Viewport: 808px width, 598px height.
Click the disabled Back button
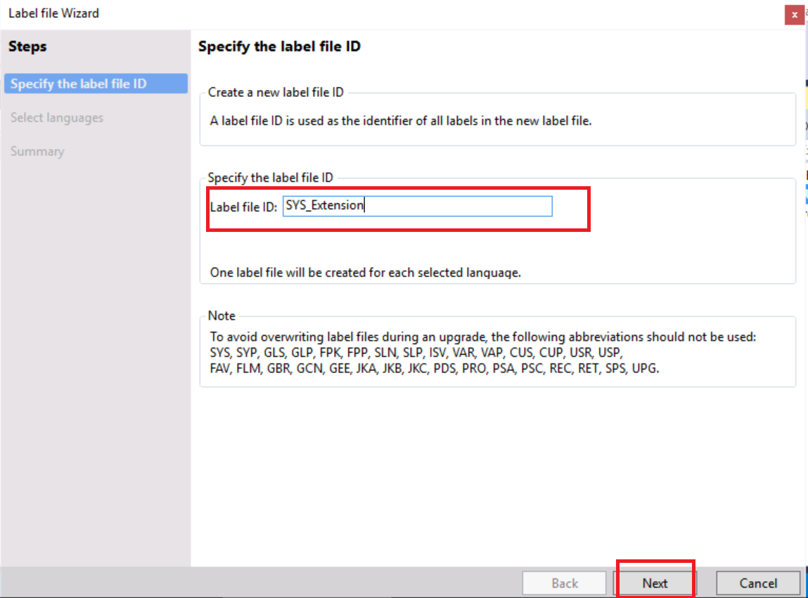tap(563, 583)
